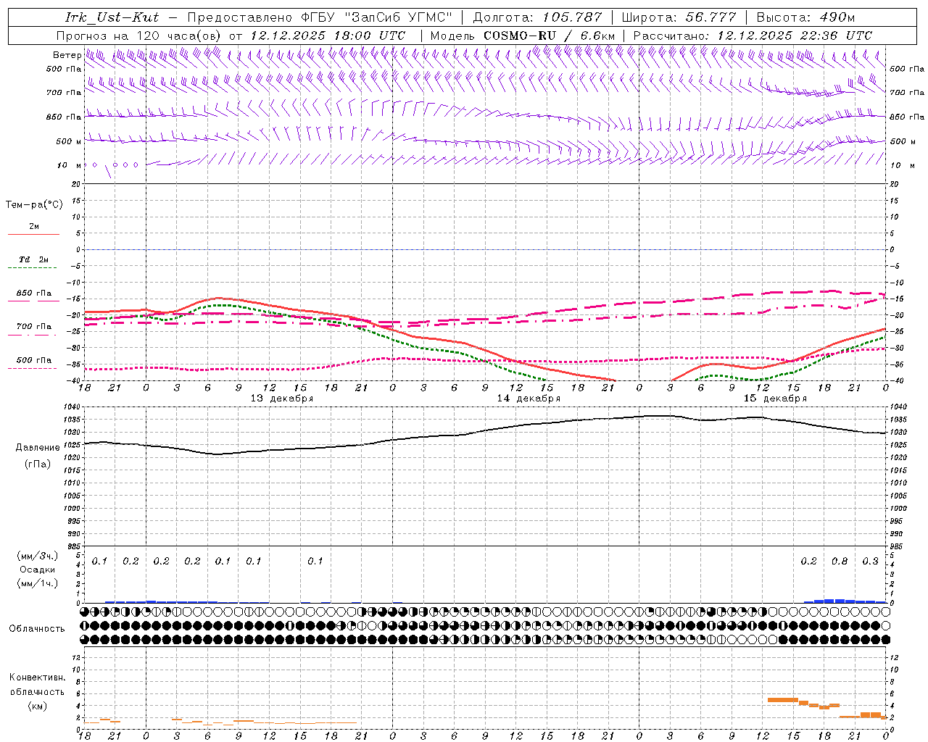
Task: Click the model label COSMO-RU / 6.6км
Action: pos(549,36)
